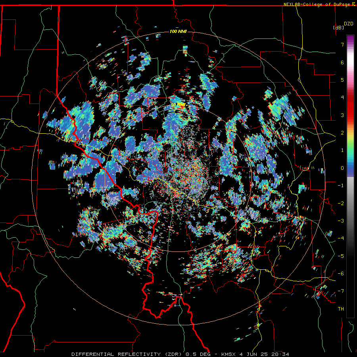Click the TH legend label
The image size is (357, 357).
pyautogui.click(x=341, y=309)
